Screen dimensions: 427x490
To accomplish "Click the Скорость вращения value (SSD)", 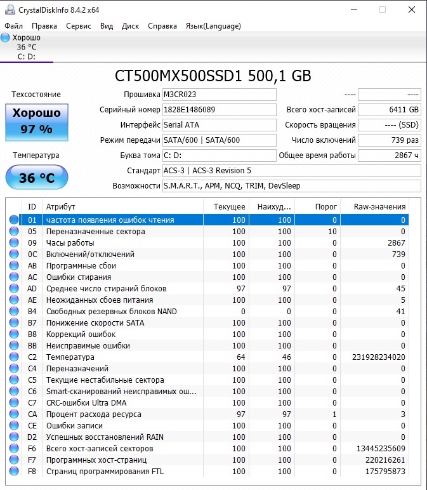I will click(390, 125).
